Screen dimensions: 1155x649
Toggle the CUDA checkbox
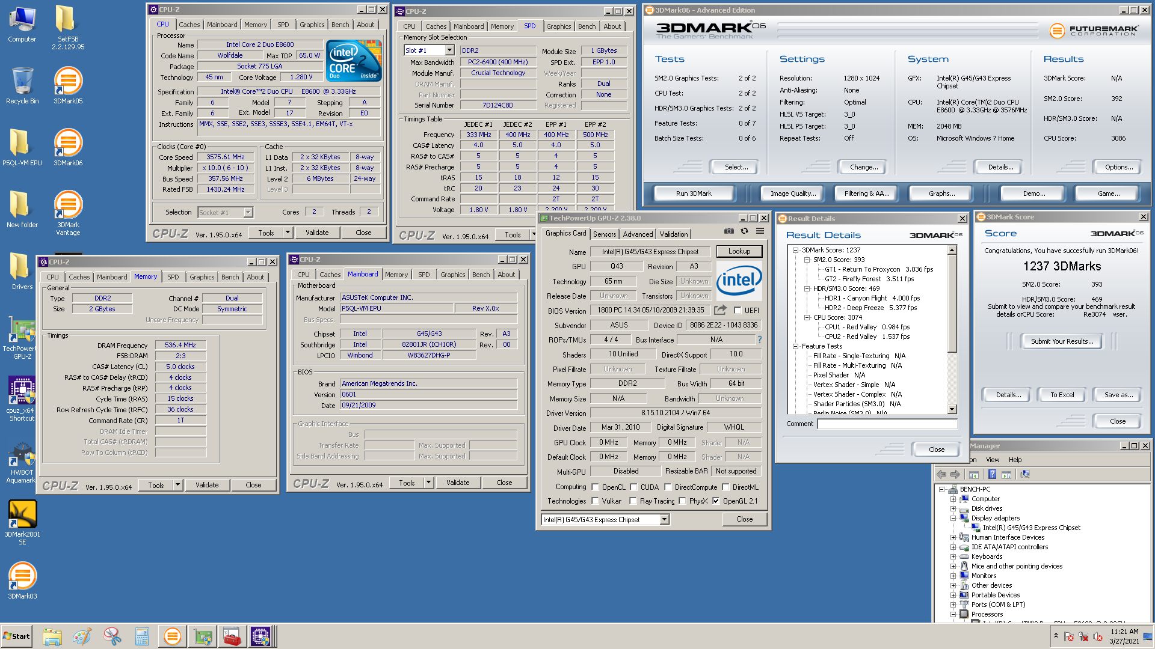point(633,487)
